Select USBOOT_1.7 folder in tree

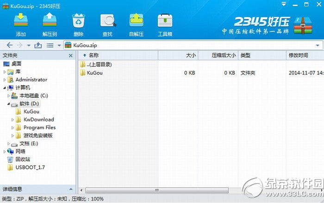26,167
